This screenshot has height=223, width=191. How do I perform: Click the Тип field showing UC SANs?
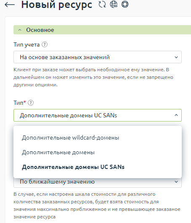(x=98, y=115)
